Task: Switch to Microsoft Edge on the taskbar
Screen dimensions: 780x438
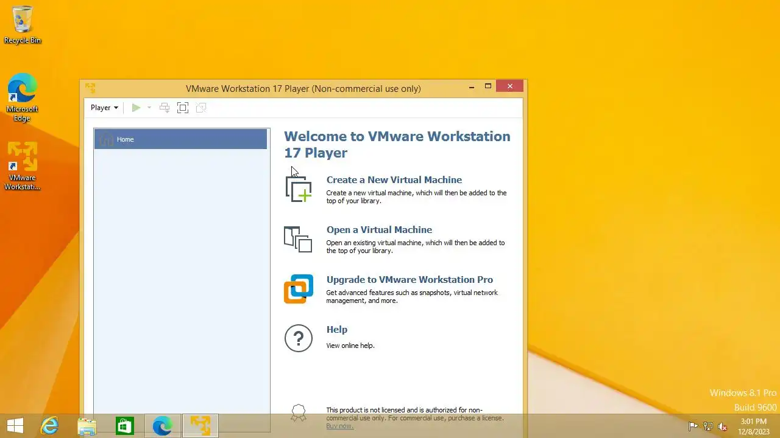Action: (x=163, y=426)
